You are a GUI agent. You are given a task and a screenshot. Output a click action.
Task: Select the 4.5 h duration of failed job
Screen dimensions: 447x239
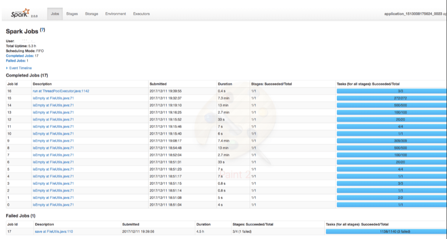coord(200,231)
